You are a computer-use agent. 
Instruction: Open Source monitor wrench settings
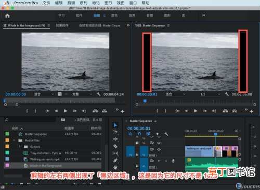click(98, 94)
